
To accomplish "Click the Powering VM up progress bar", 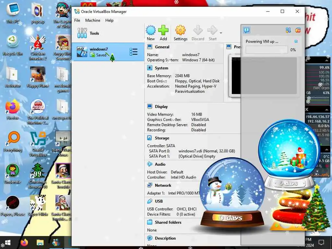I will click(267, 50).
